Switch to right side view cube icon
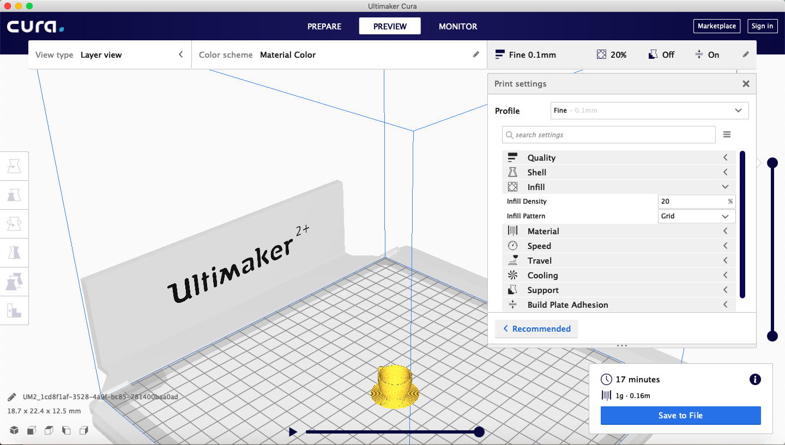 [x=84, y=430]
